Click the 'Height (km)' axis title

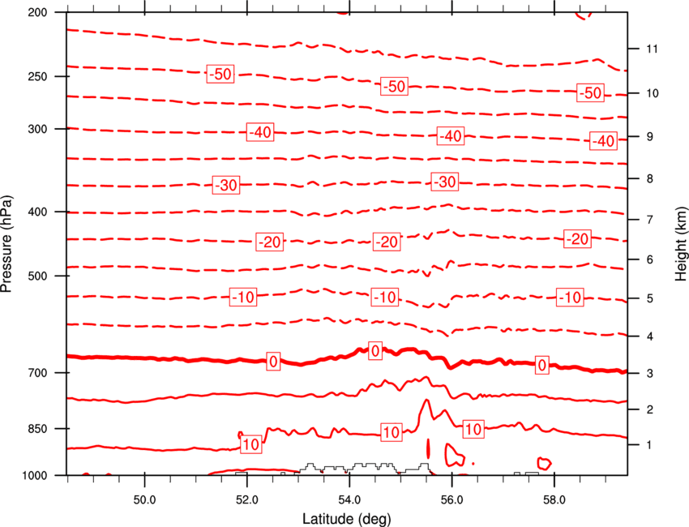coord(681,243)
